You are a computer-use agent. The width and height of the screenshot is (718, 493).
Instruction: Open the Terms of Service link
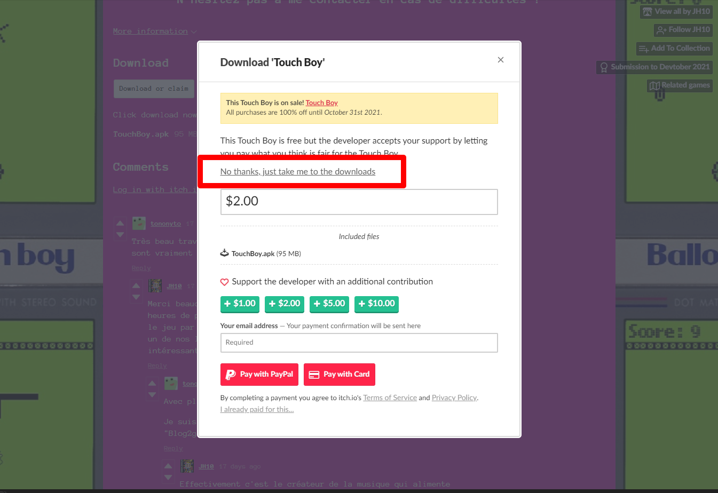[390, 397]
